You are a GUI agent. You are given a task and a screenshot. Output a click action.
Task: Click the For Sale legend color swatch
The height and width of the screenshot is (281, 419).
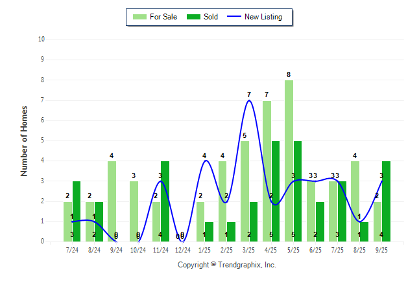[138, 17]
